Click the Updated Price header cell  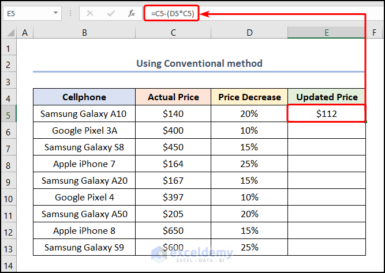[326, 97]
